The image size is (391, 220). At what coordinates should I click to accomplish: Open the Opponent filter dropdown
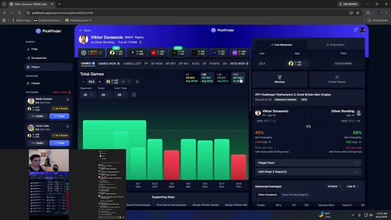click(x=88, y=95)
